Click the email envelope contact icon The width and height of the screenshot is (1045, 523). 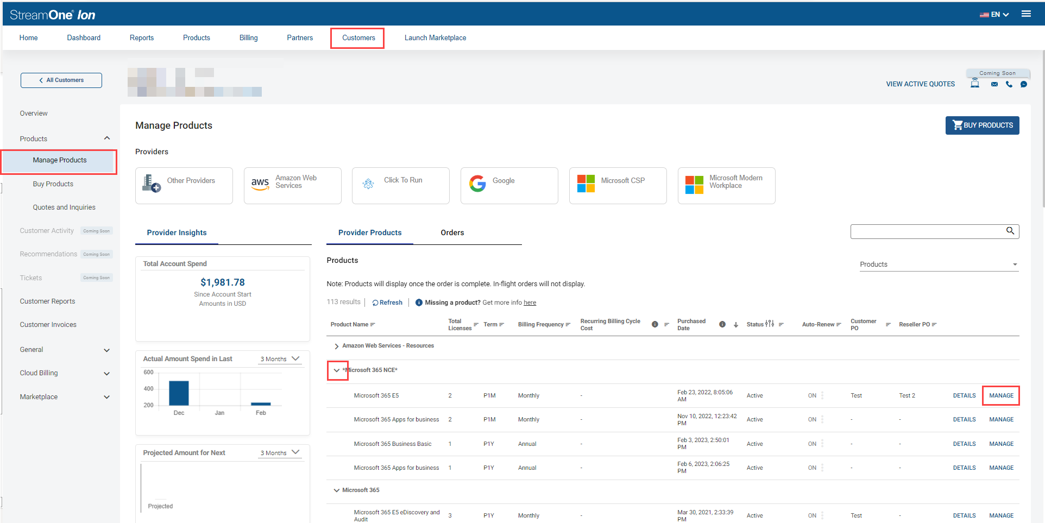tap(994, 84)
